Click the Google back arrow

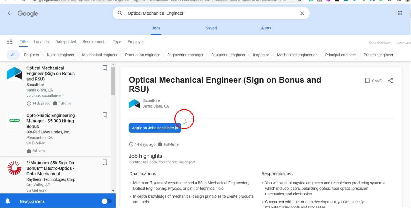[10, 13]
